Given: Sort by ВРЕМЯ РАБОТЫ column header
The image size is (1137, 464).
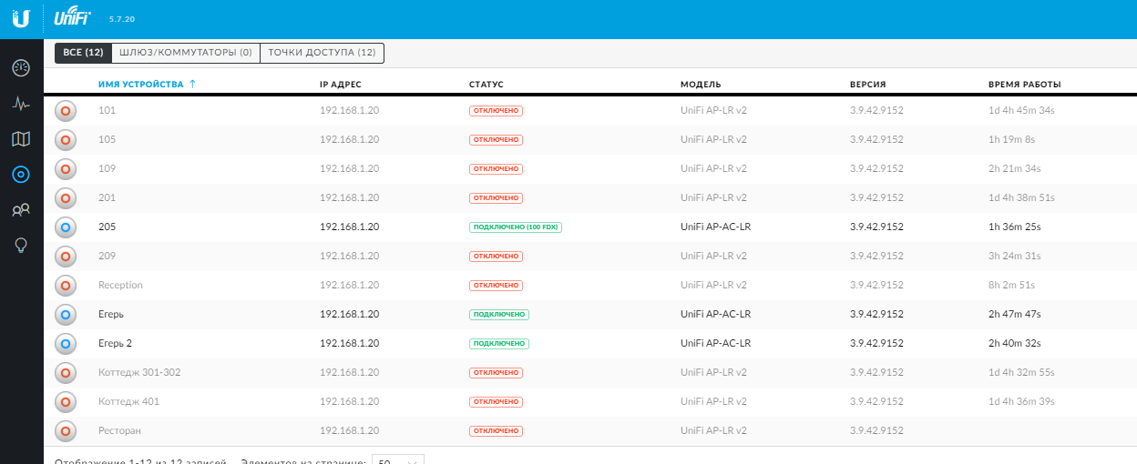Looking at the screenshot, I should [x=1024, y=85].
